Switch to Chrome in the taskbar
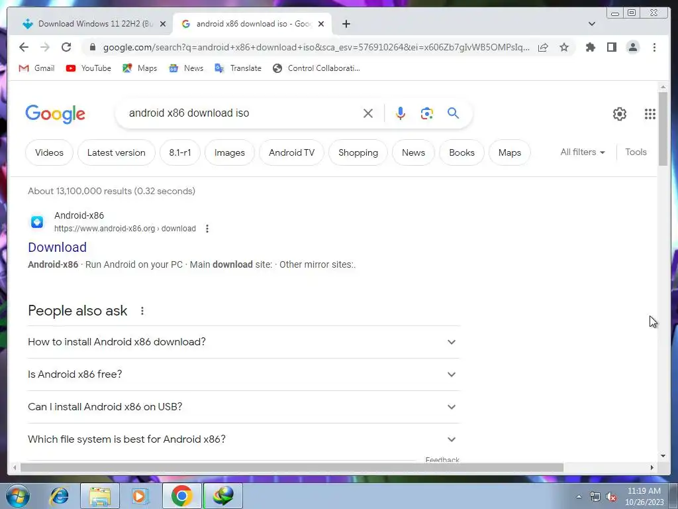This screenshot has width=678, height=509. point(181,496)
